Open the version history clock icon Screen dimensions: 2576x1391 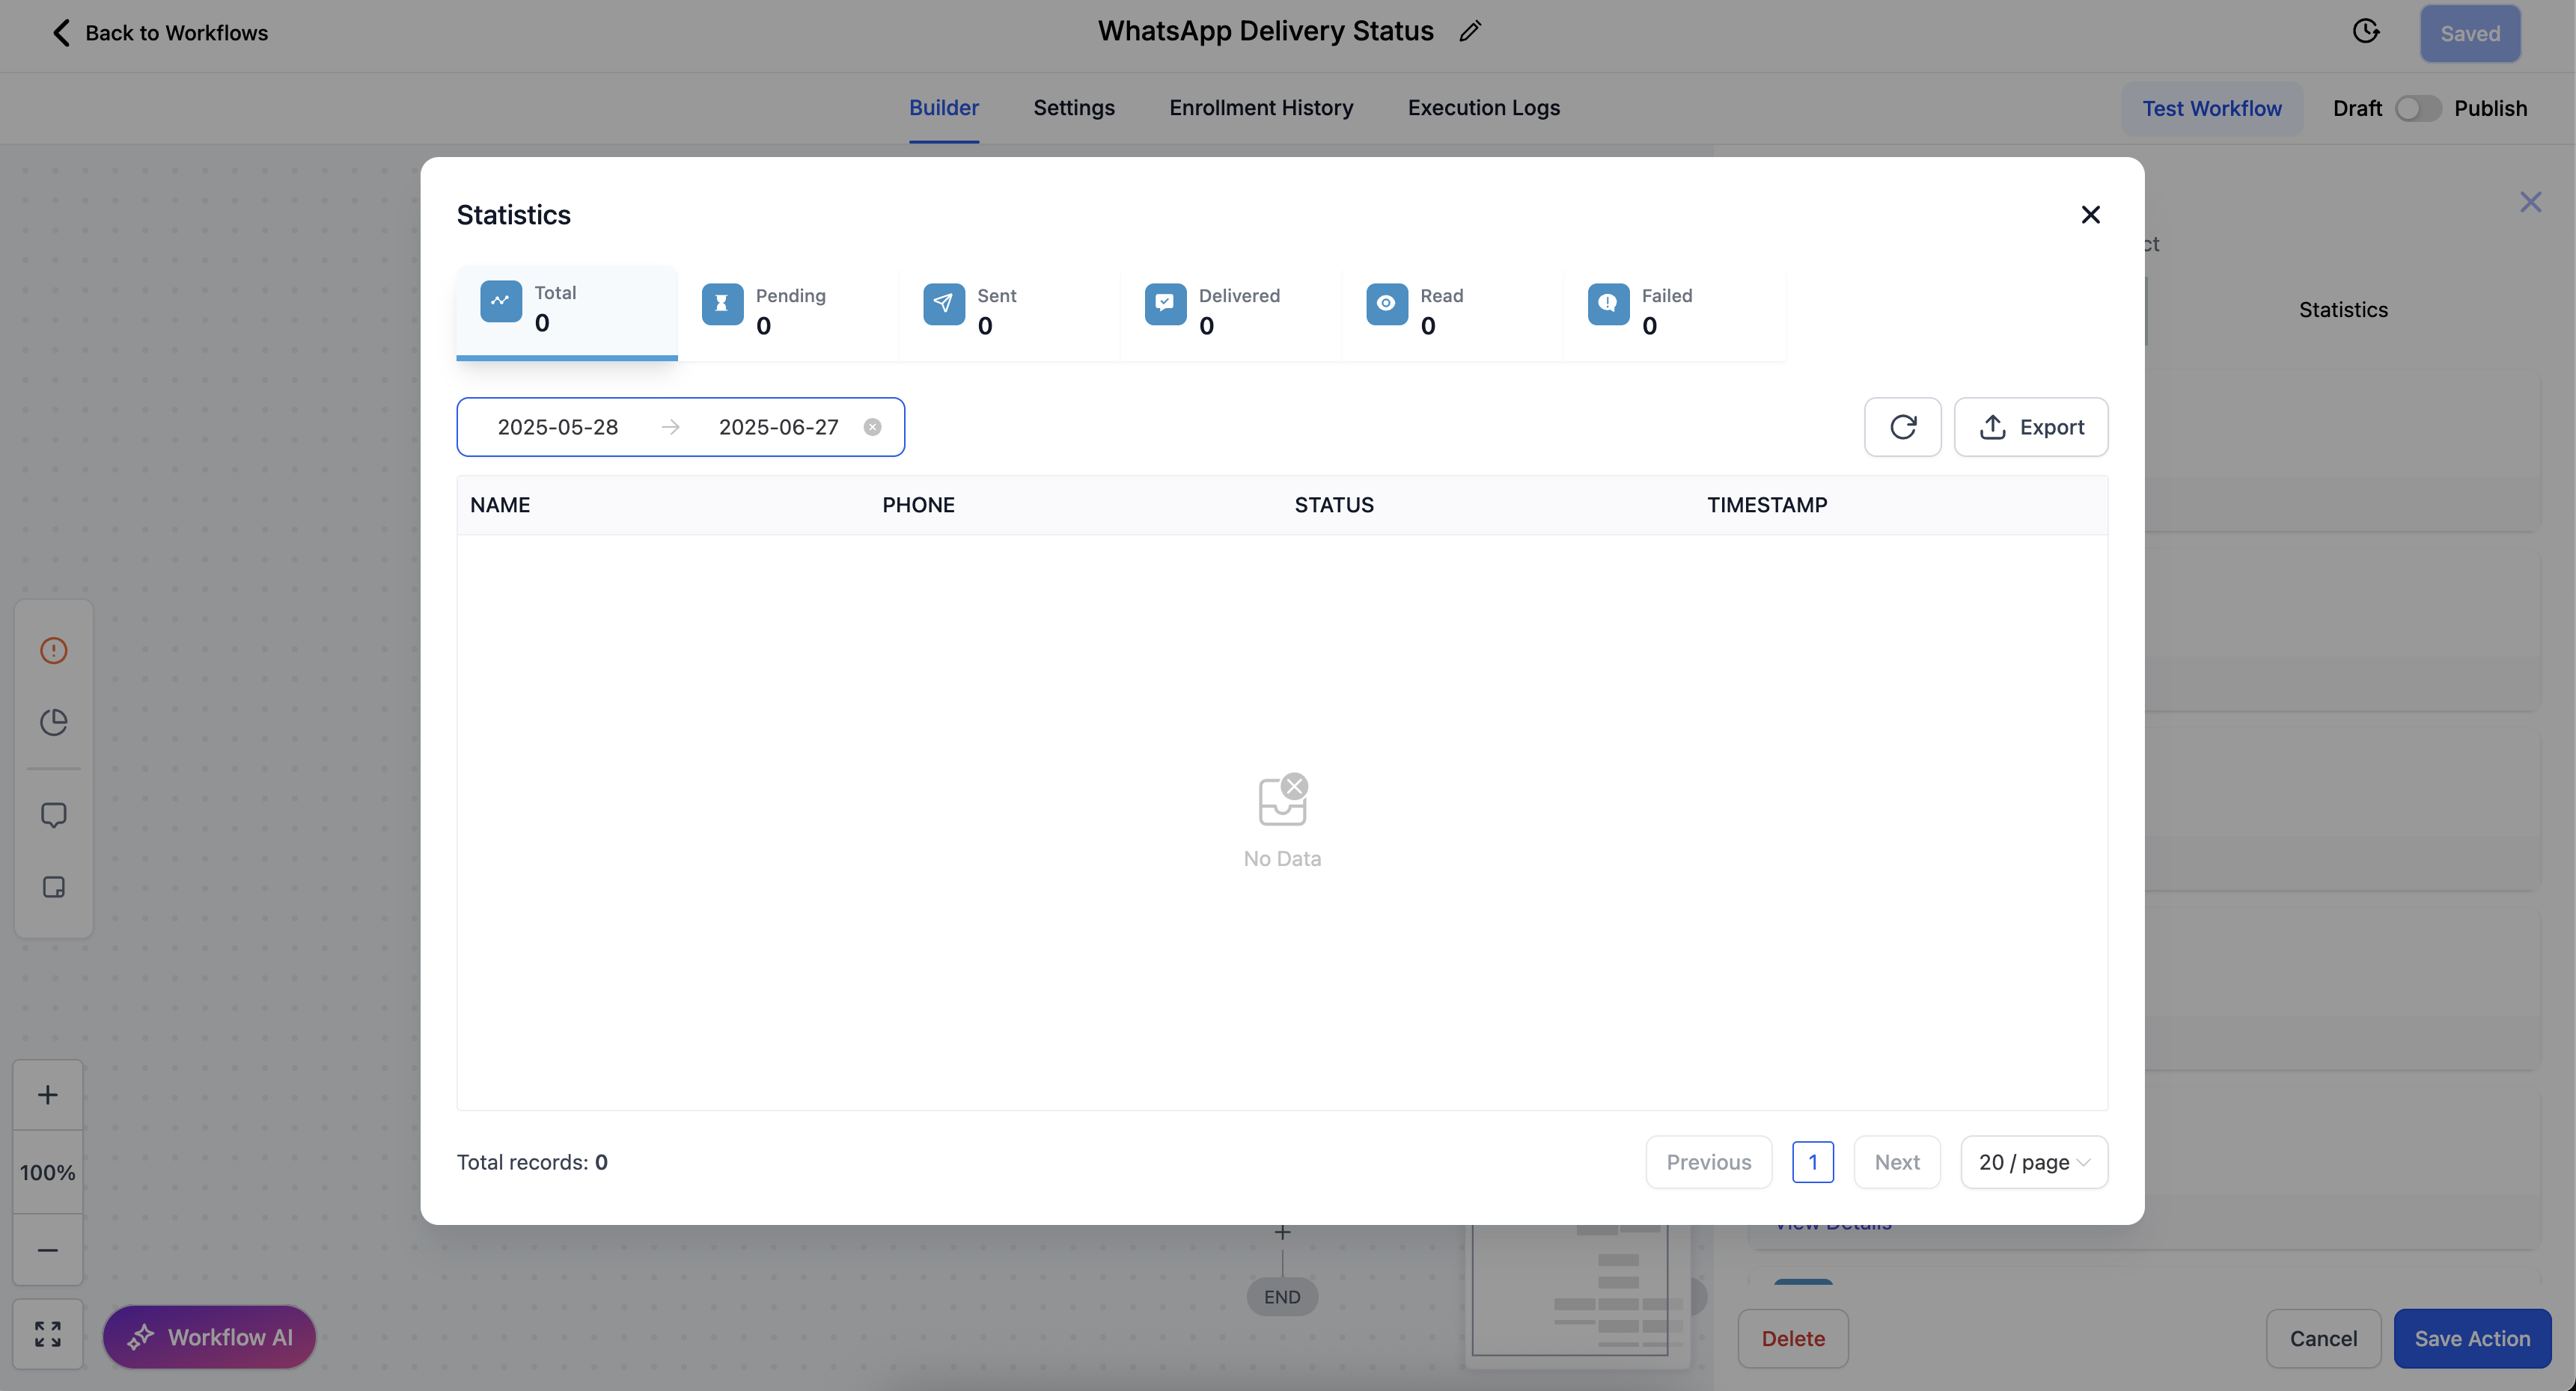(x=2365, y=31)
